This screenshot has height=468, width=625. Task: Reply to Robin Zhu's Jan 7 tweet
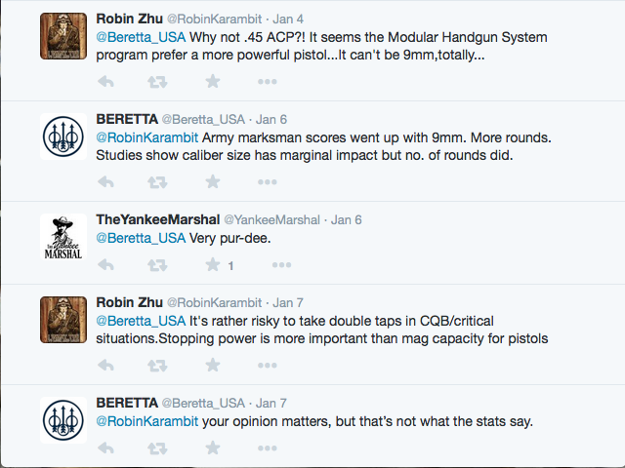(106, 365)
